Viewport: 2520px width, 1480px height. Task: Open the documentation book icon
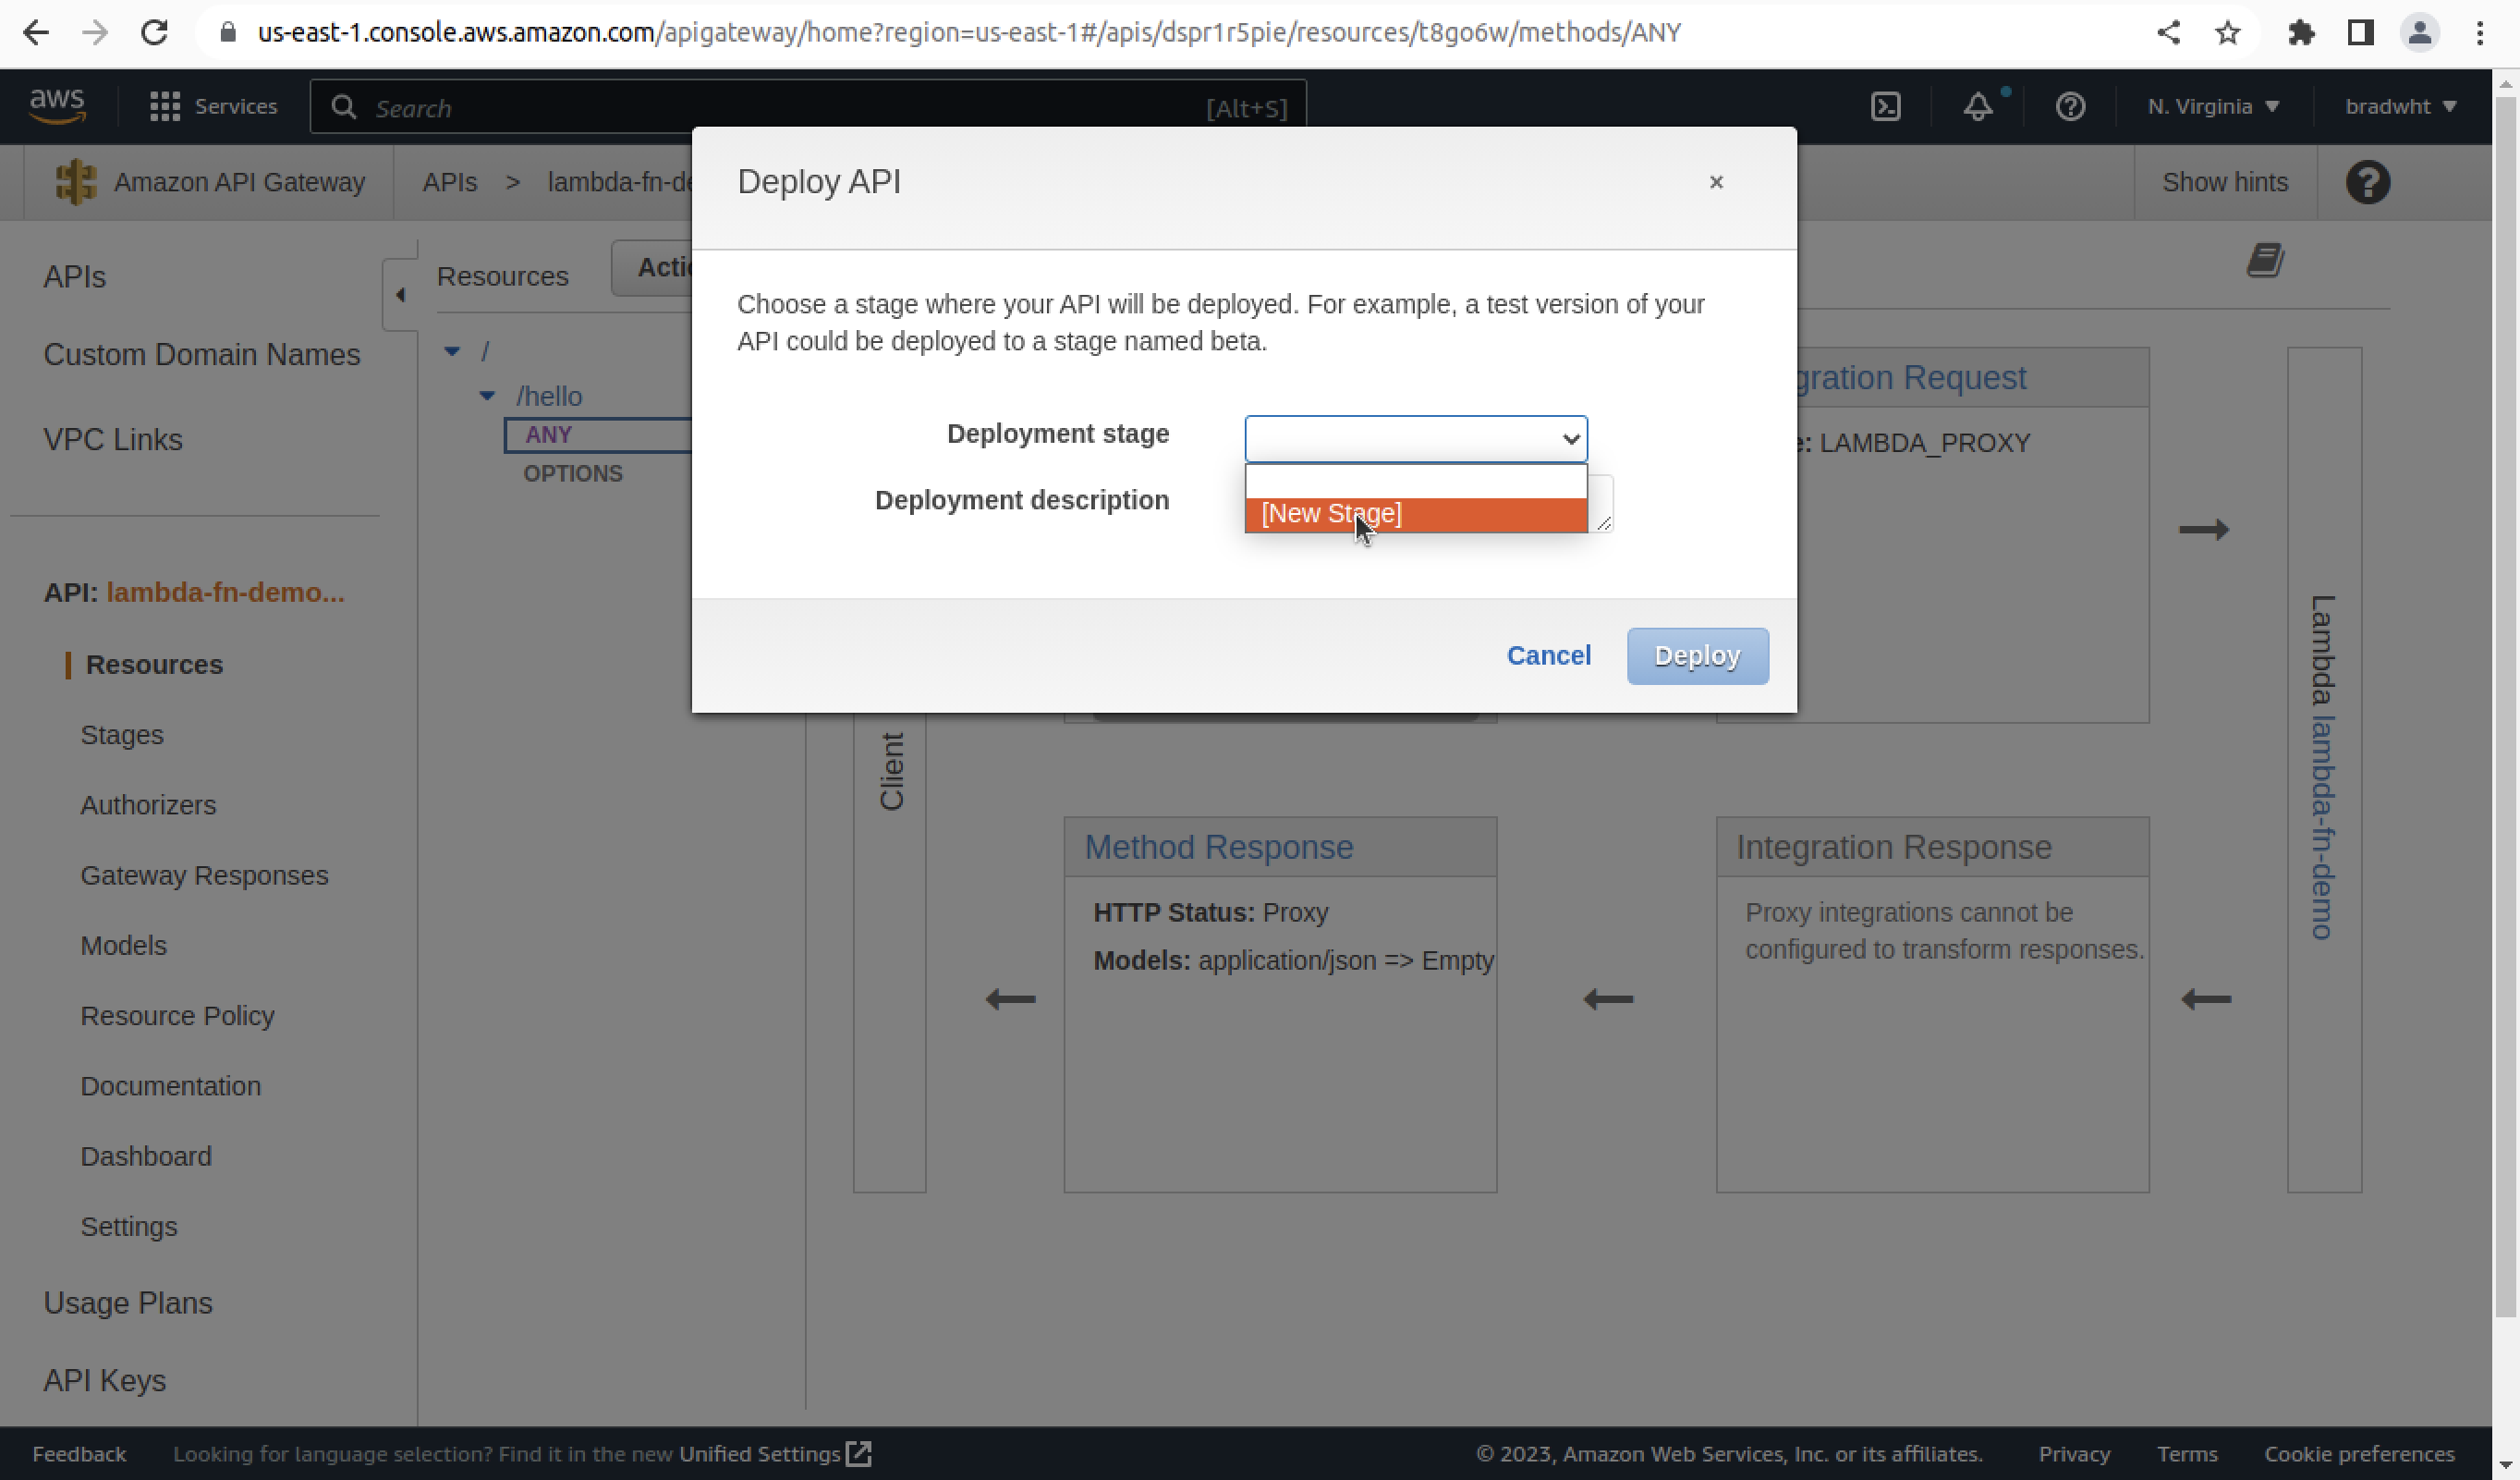coord(2265,262)
